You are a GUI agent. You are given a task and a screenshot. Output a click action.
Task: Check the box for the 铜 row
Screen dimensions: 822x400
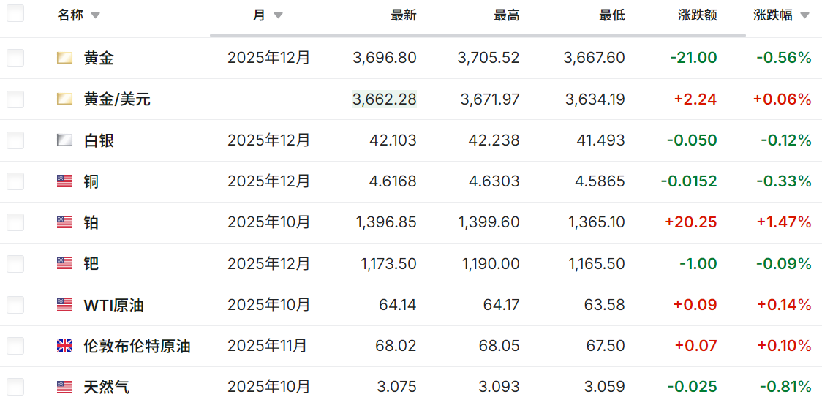(15, 181)
